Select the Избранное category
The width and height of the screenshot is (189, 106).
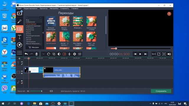pyautogui.click(x=30, y=22)
